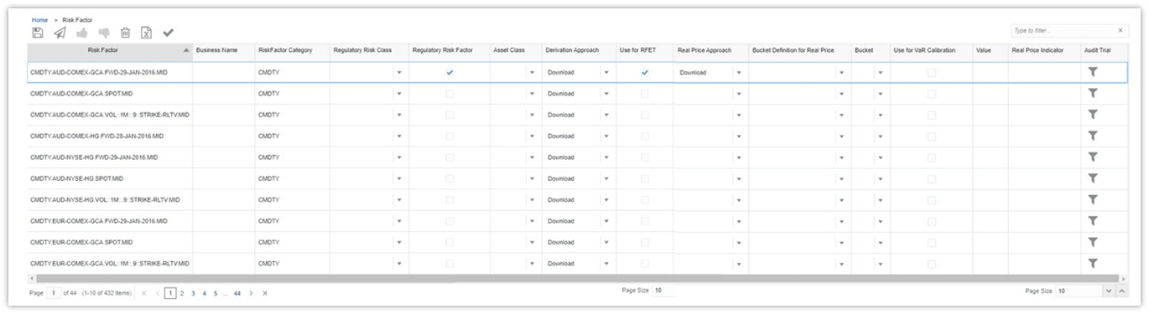Viewport: 1149px width, 314px height.
Task: Jump to last page arrow in pager
Action: pos(264,293)
